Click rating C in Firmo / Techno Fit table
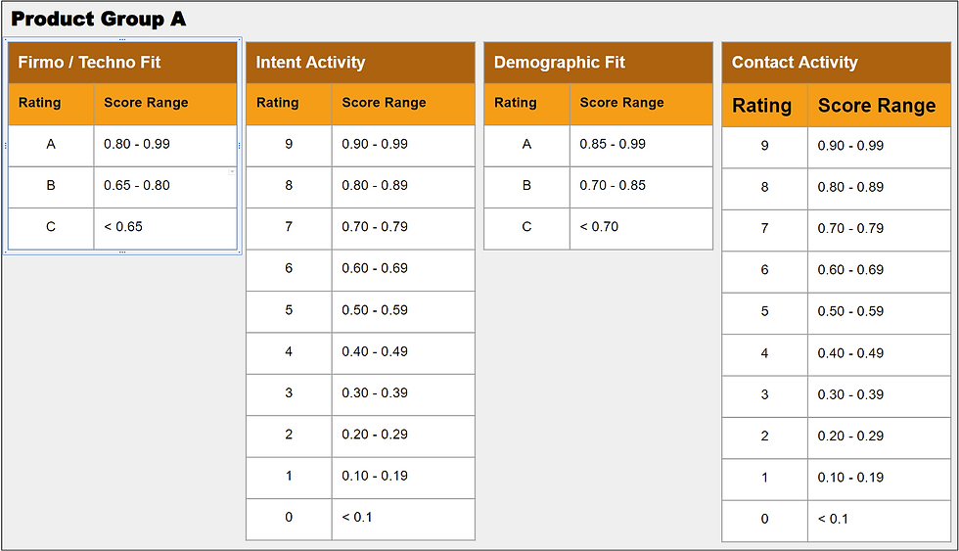 click(51, 229)
